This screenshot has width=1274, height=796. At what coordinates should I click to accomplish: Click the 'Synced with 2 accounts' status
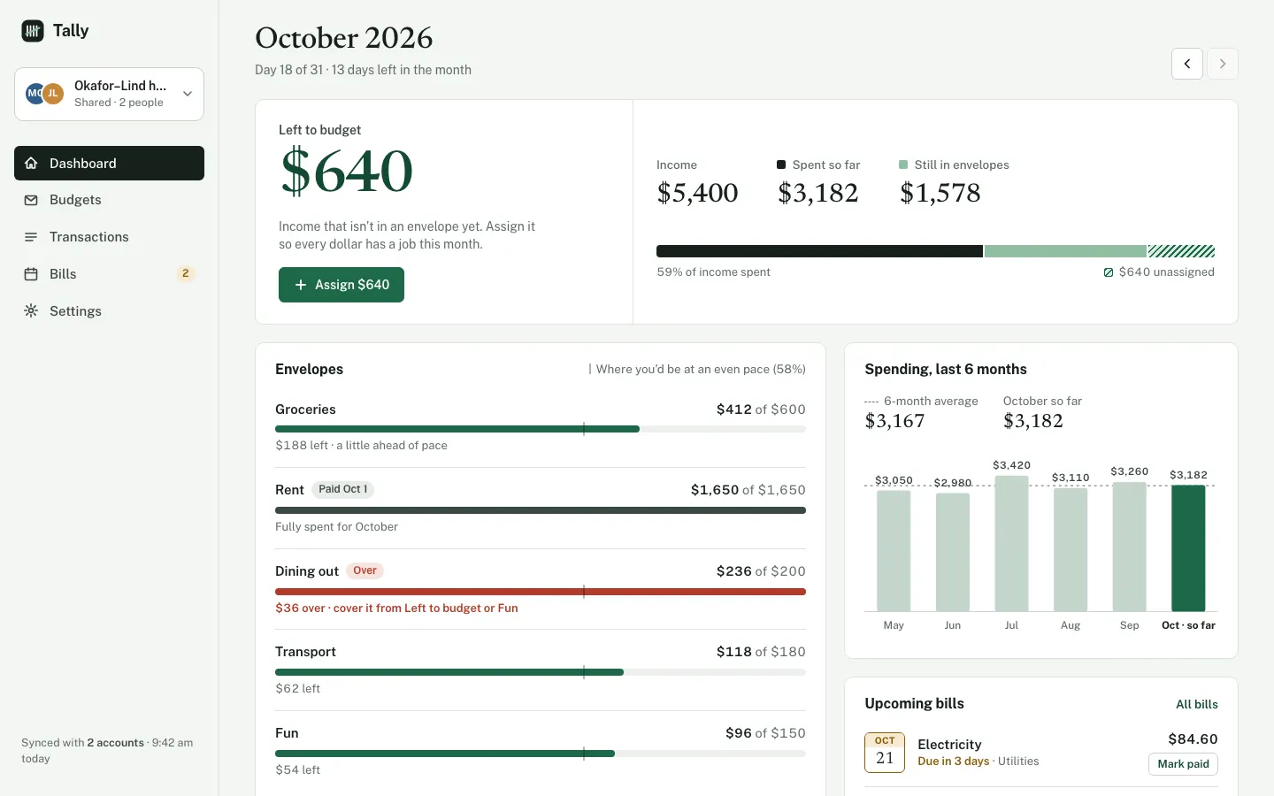[107, 751]
